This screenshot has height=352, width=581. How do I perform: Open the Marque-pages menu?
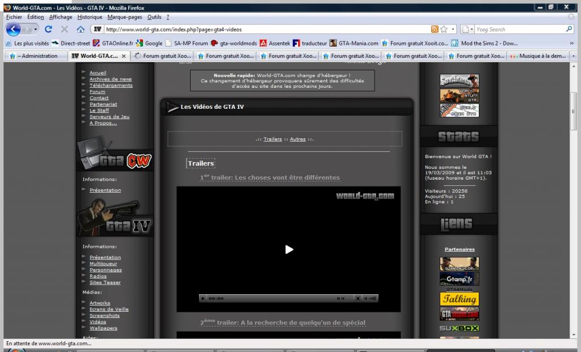[x=125, y=17]
